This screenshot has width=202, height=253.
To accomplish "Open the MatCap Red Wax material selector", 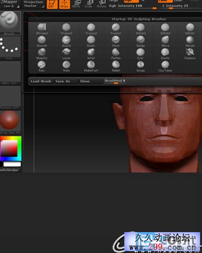I will [10, 123].
